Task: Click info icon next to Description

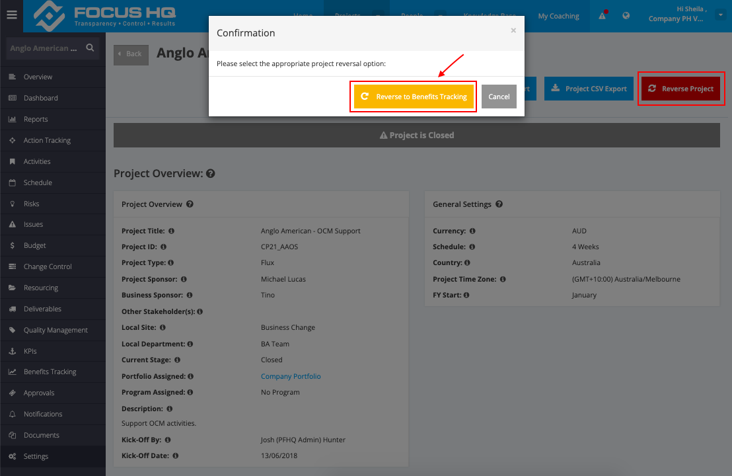Action: point(170,409)
